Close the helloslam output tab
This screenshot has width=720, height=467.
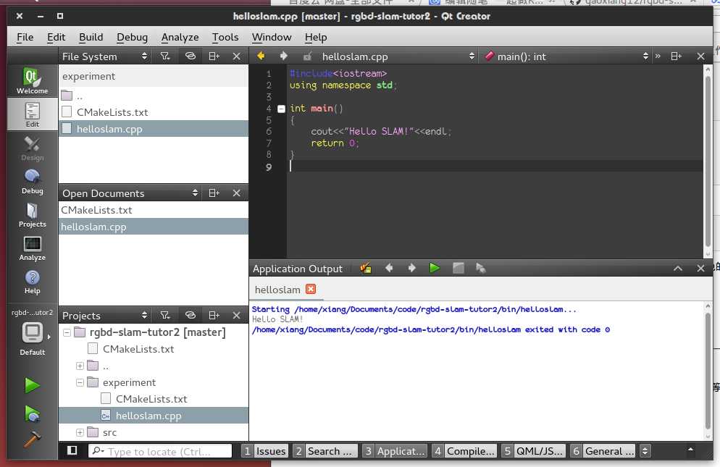(311, 289)
